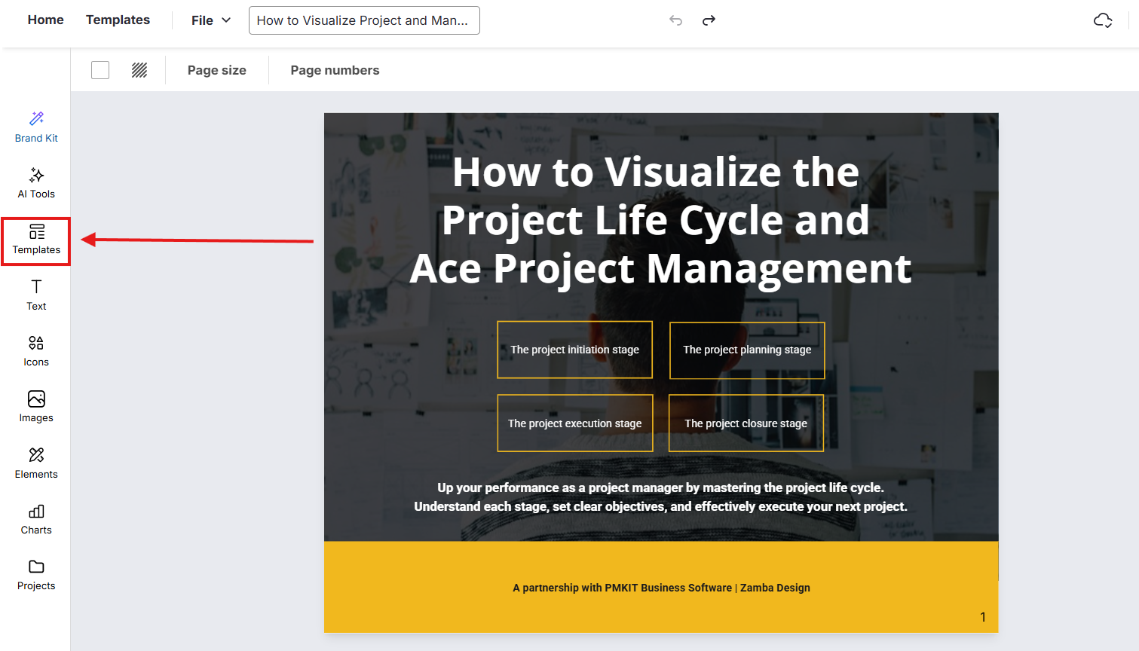
Task: Open the Templates sidebar panel
Action: [x=36, y=240]
